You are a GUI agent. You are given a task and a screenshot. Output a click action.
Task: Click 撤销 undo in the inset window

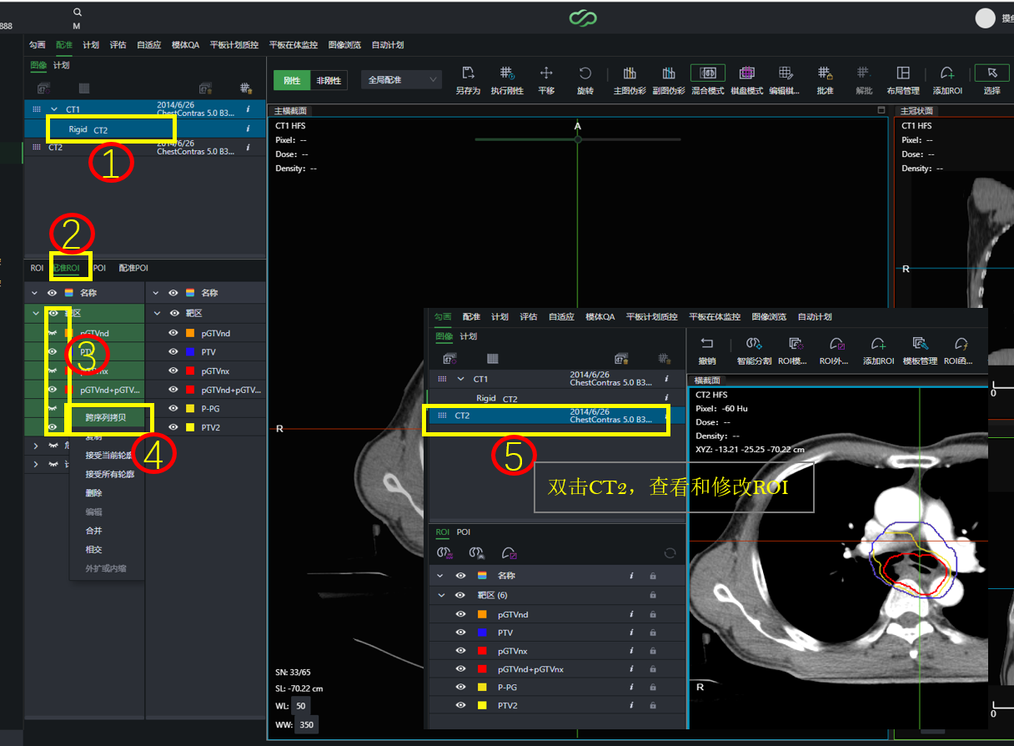[x=707, y=344]
